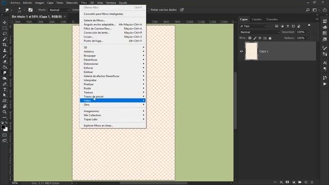The height and width of the screenshot is (185, 329).
Task: Select the Lasso tool
Action: [5, 33]
